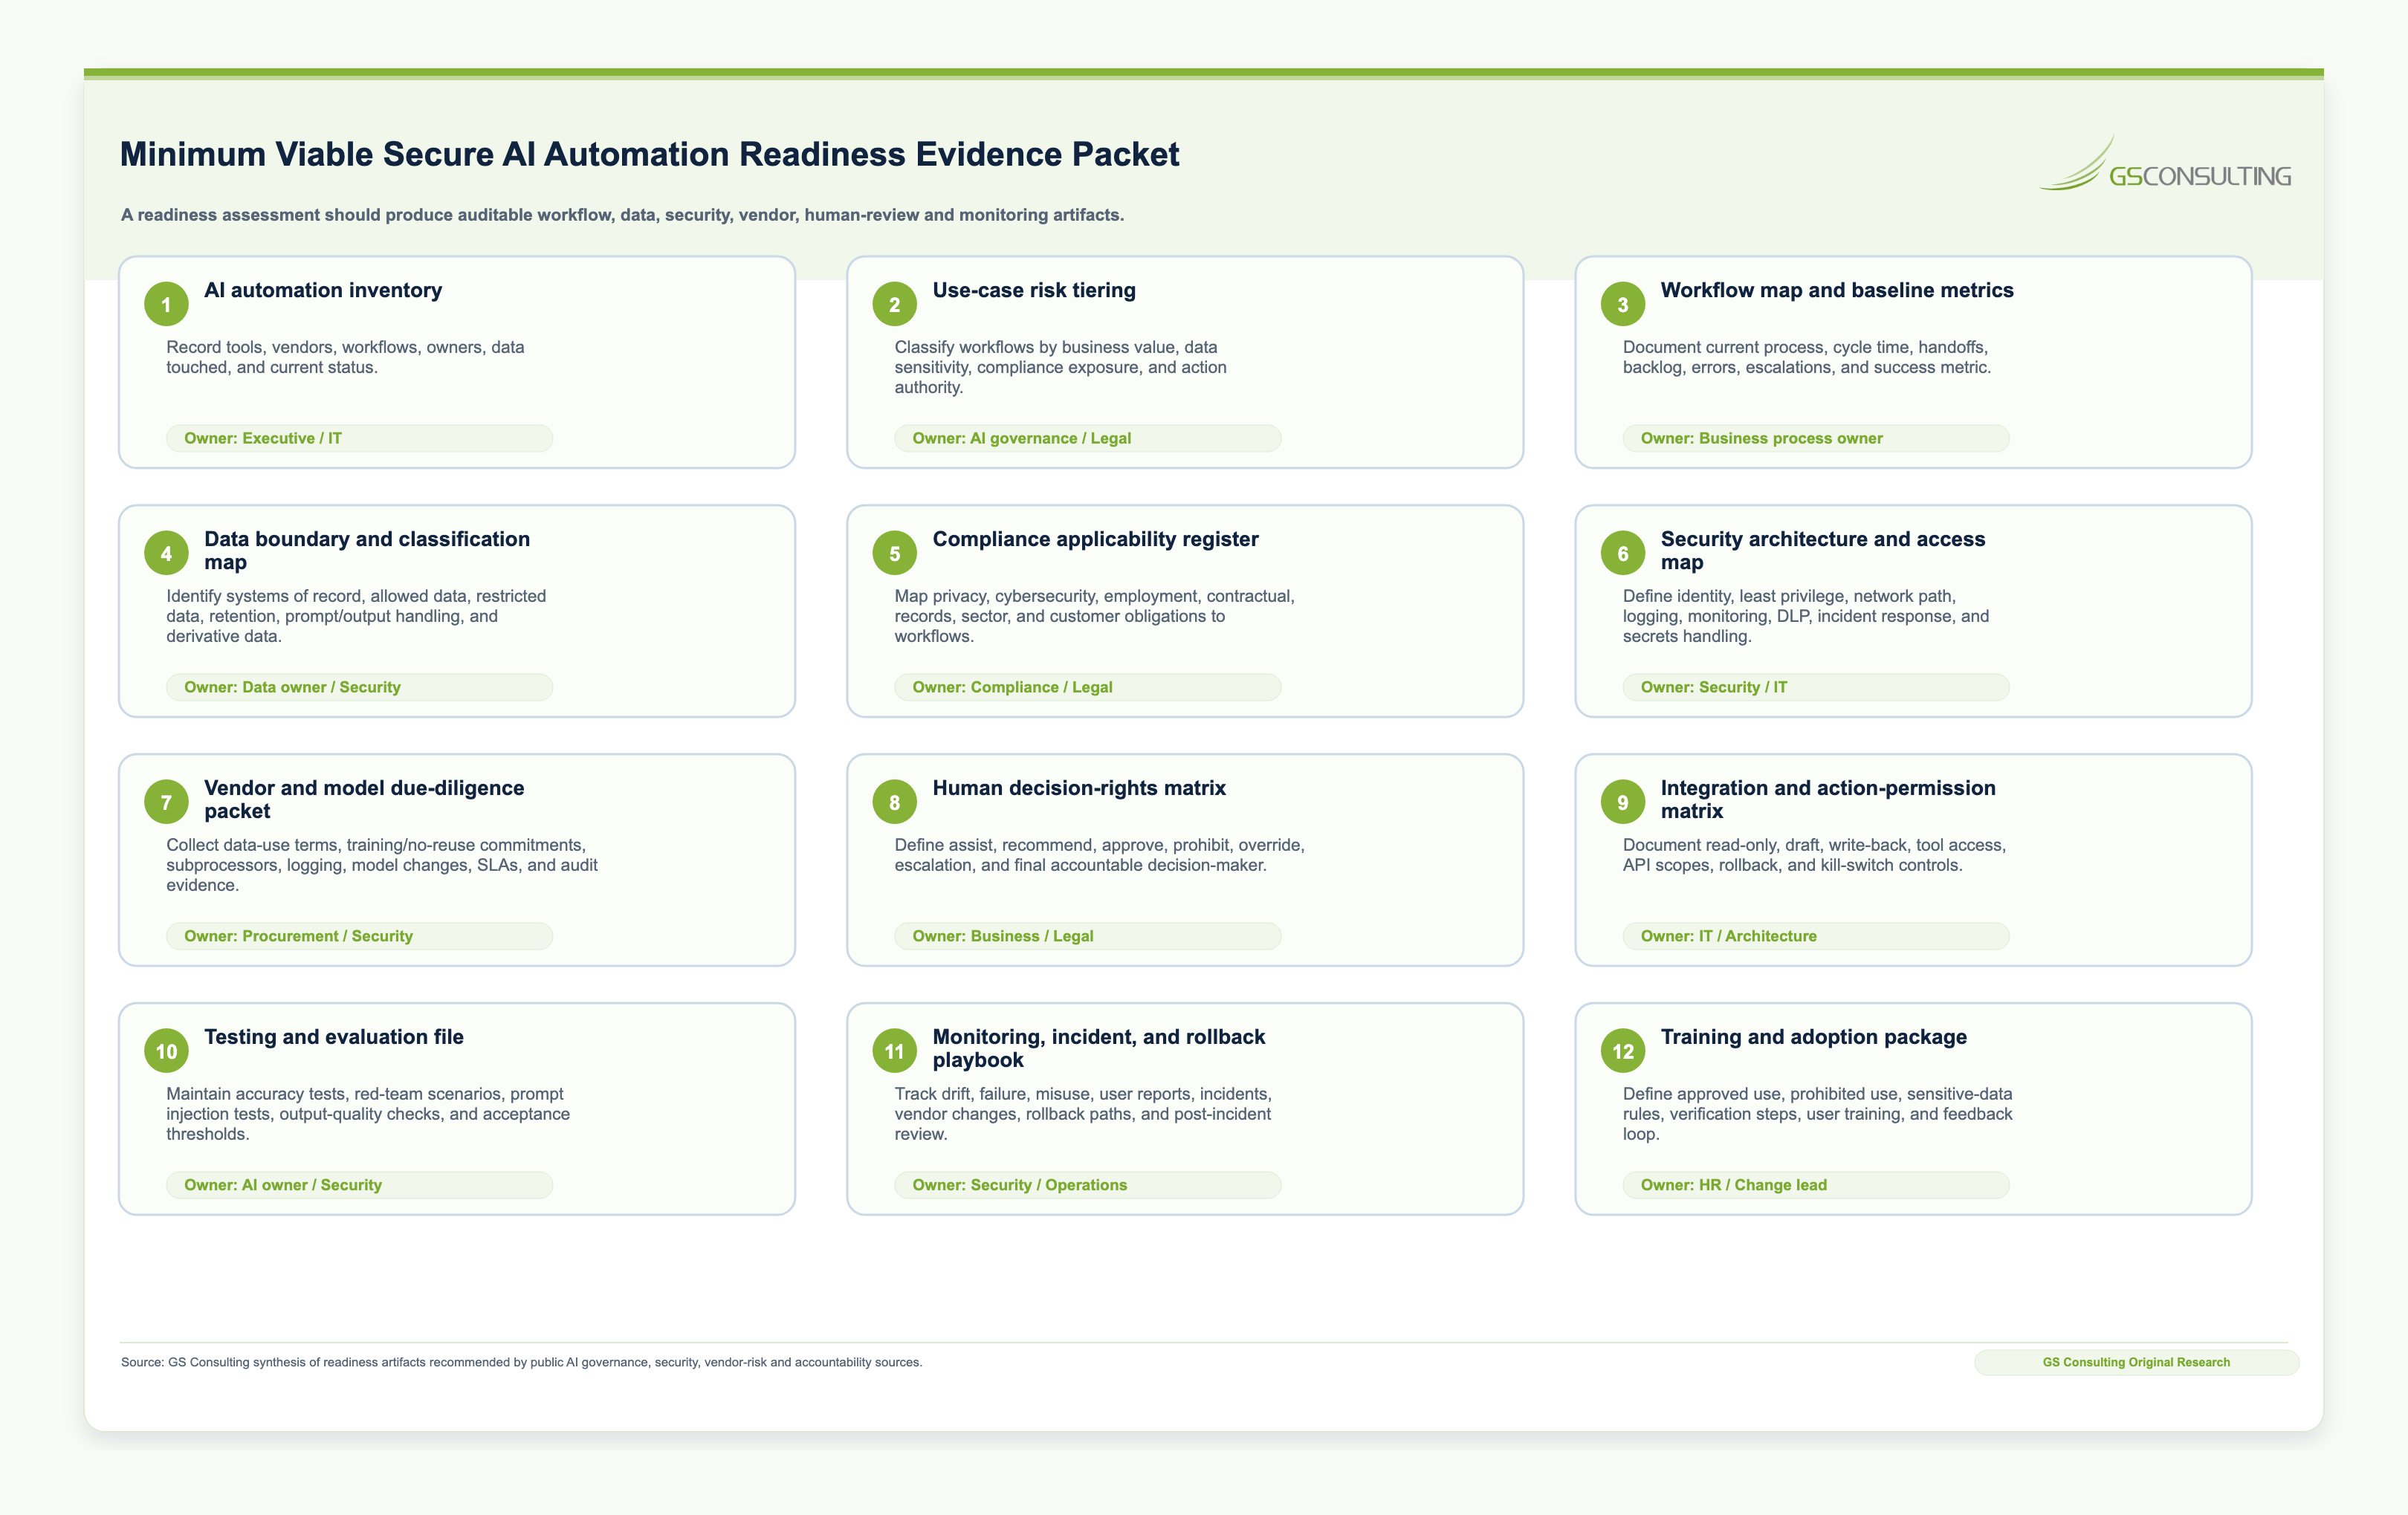Select the 'Owner: Business / Legal' pill
The height and width of the screenshot is (1515, 2408).
(1087, 936)
